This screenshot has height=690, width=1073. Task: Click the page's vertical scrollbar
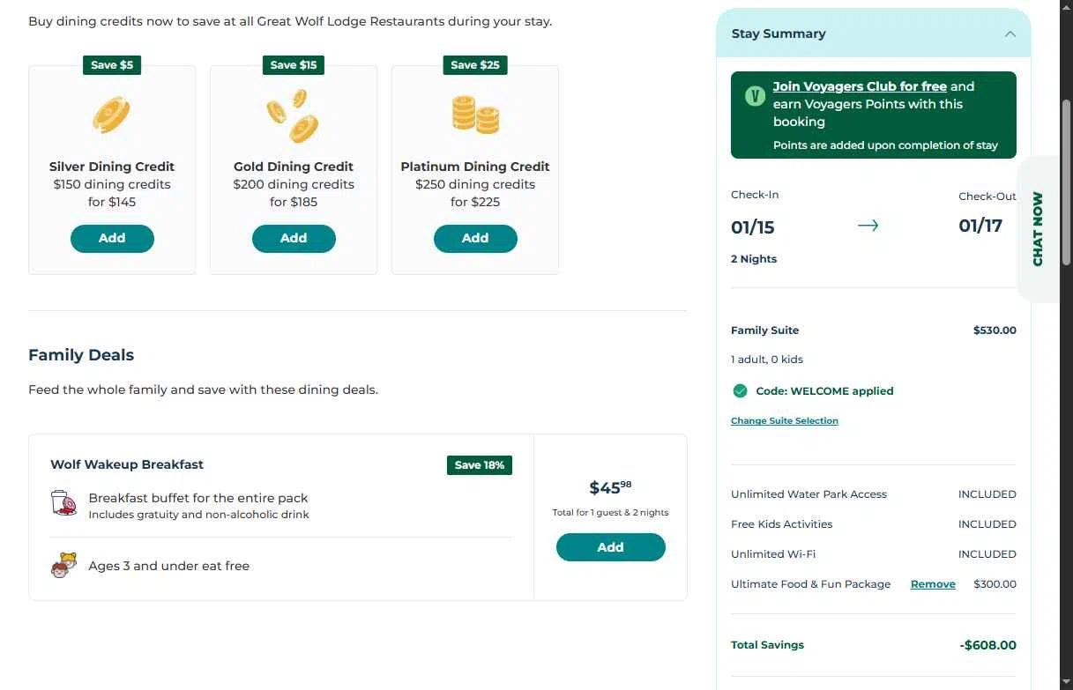pos(1066,176)
